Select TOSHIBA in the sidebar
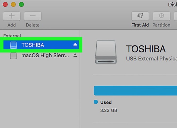 pyautogui.click(x=33, y=45)
